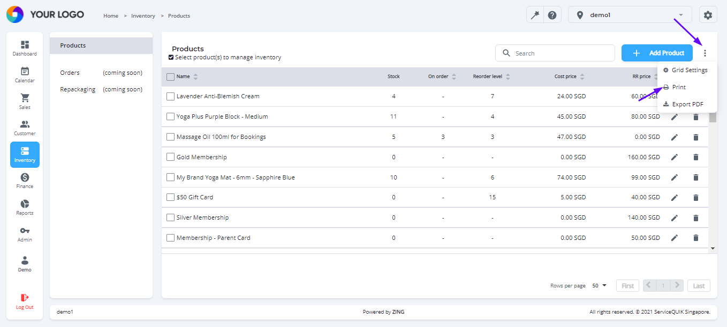Delete $50 Gift Card via trash icon
This screenshot has height=327, width=727.
695,197
